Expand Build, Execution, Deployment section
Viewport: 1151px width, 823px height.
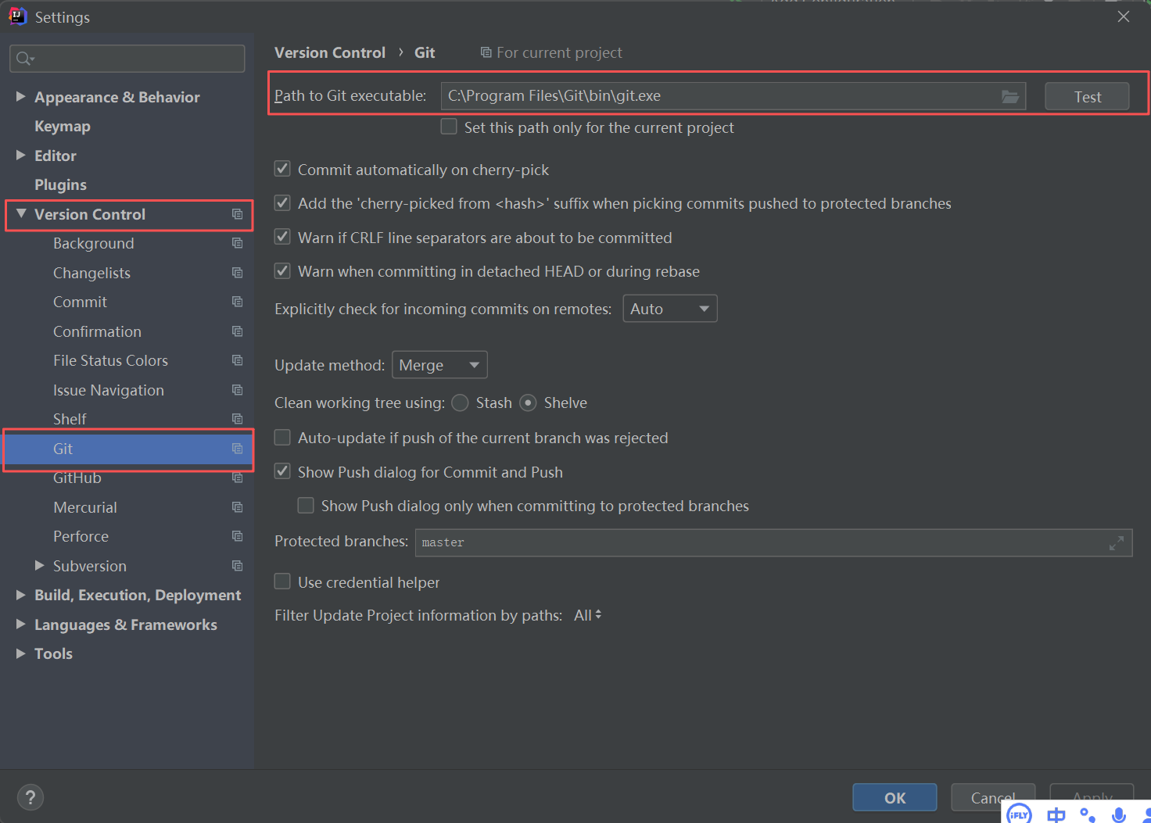(21, 595)
